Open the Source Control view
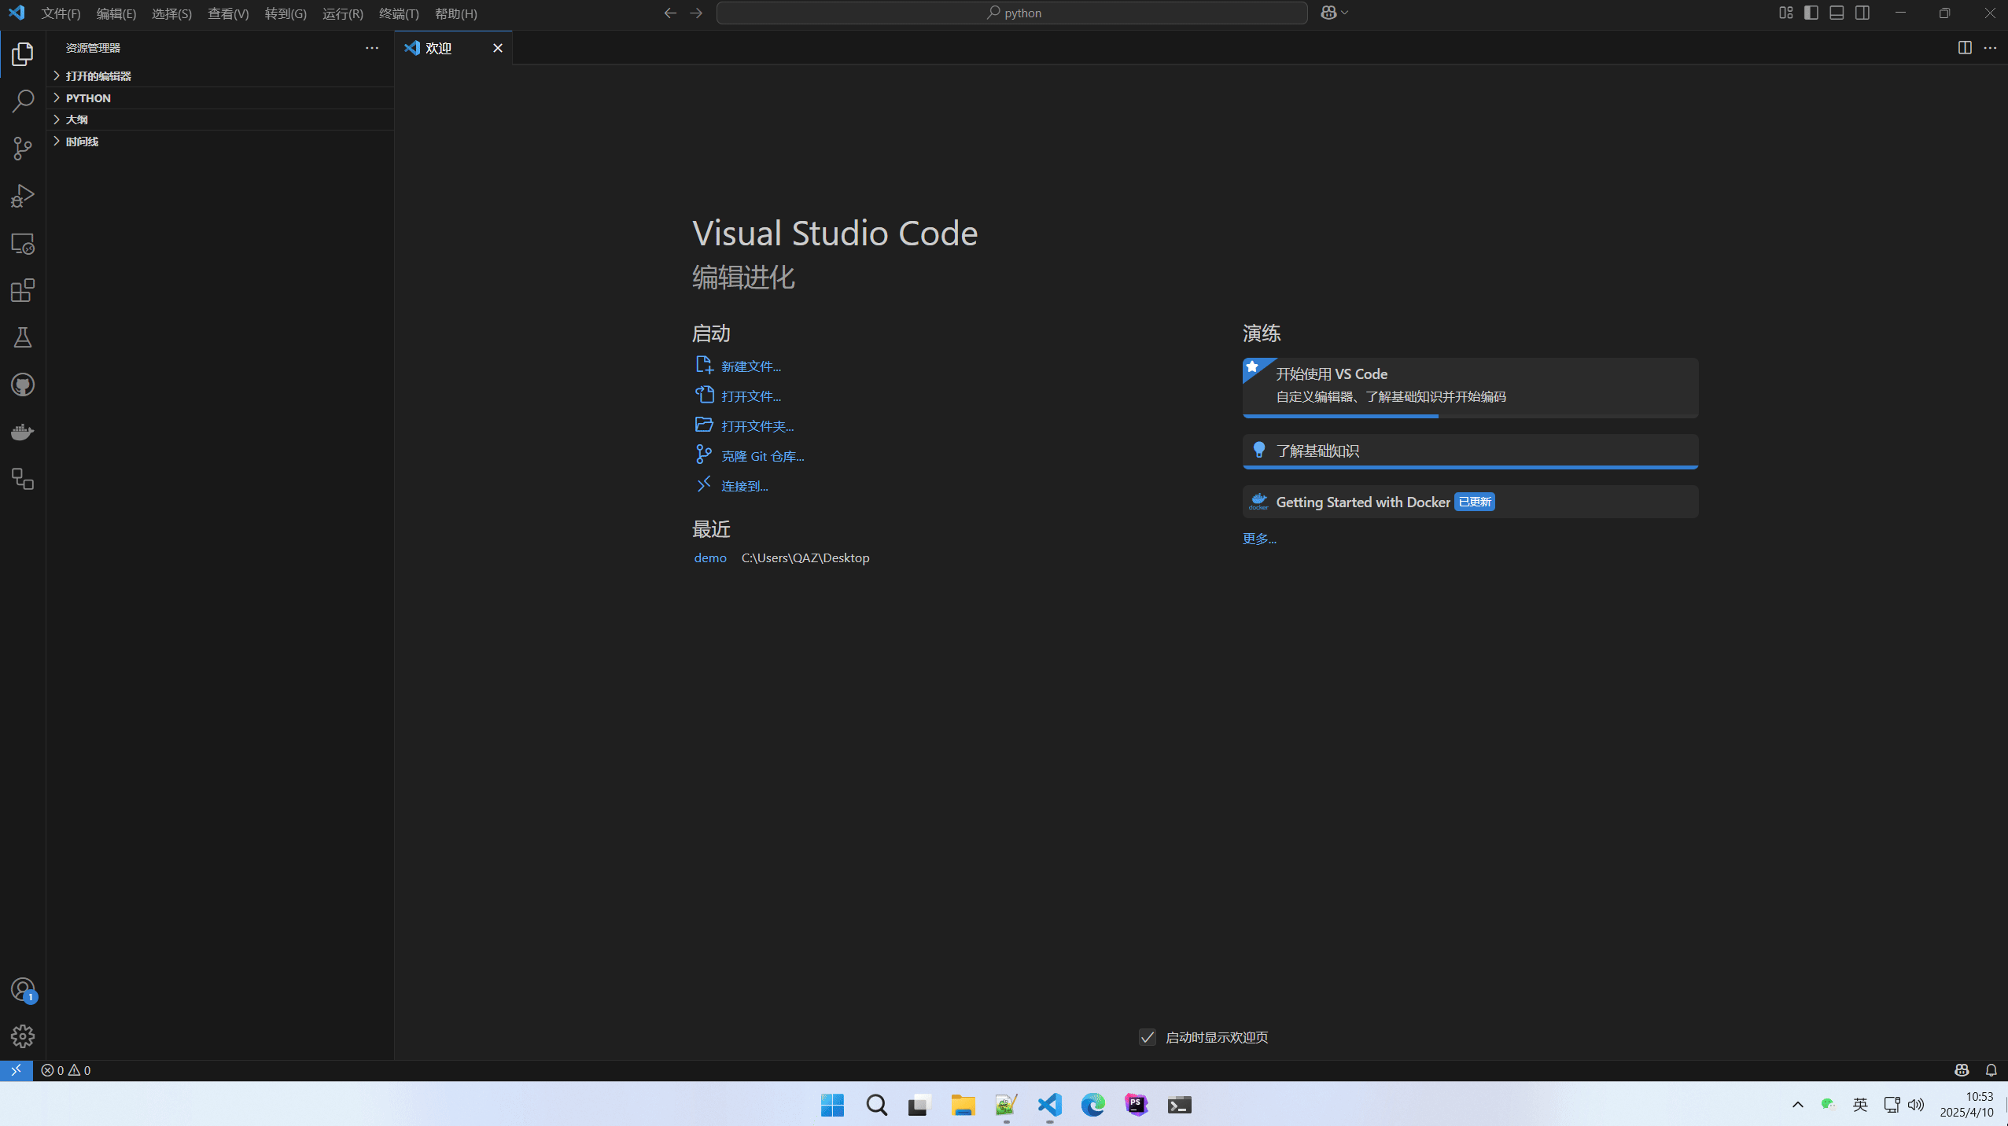 23,148
